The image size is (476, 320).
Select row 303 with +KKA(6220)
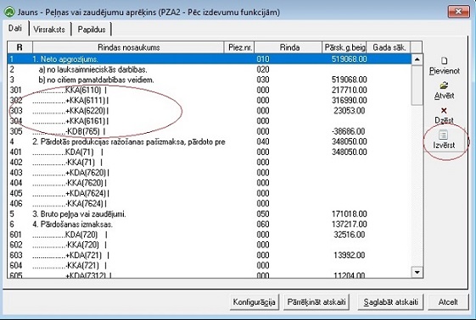click(210, 111)
